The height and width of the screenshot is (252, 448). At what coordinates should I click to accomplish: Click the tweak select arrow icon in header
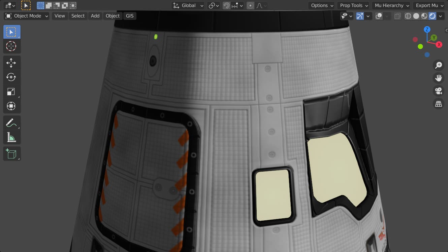(x=26, y=5)
